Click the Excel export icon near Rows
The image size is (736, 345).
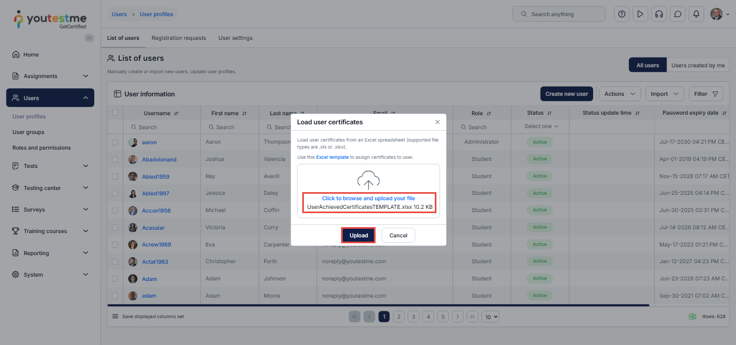(692, 316)
